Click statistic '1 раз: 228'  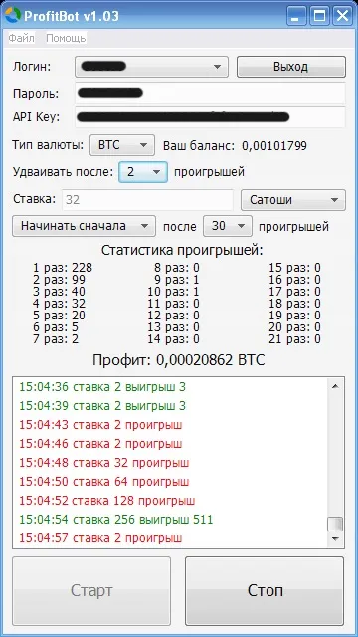coord(63,268)
